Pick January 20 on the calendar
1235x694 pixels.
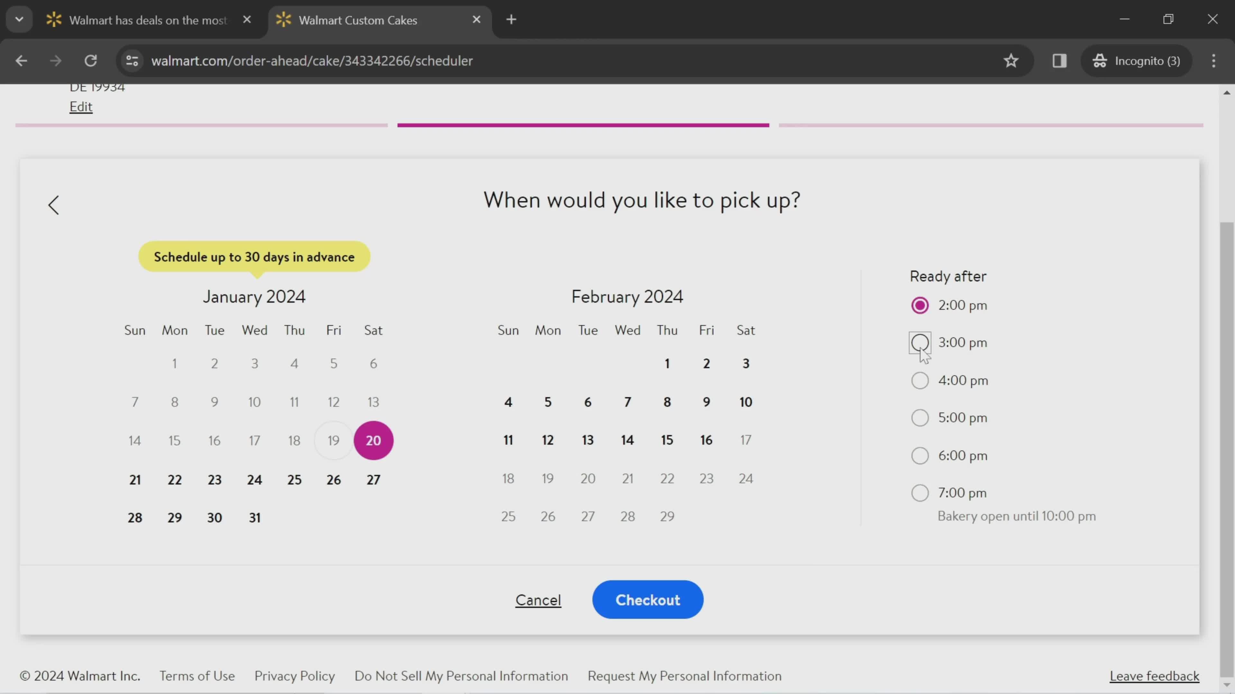373,440
